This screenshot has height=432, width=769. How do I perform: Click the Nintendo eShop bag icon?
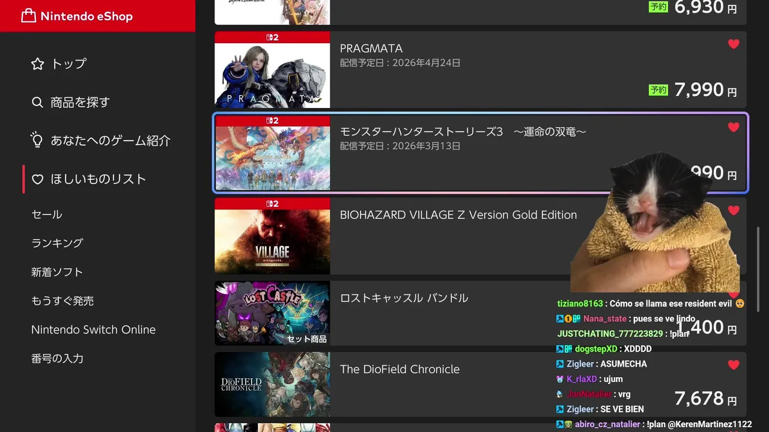pos(28,16)
